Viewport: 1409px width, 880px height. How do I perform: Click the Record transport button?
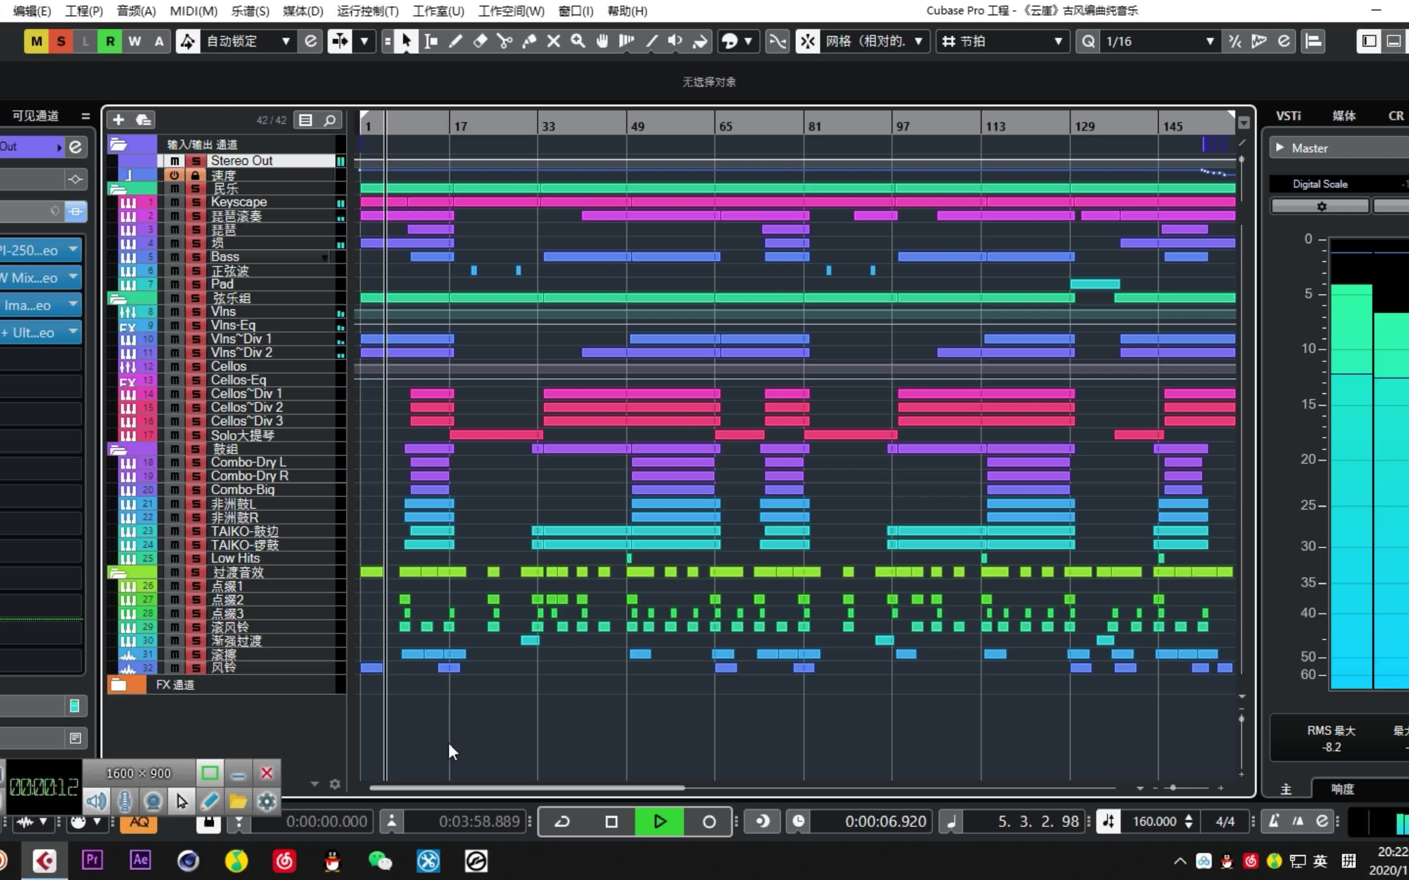pyautogui.click(x=709, y=821)
